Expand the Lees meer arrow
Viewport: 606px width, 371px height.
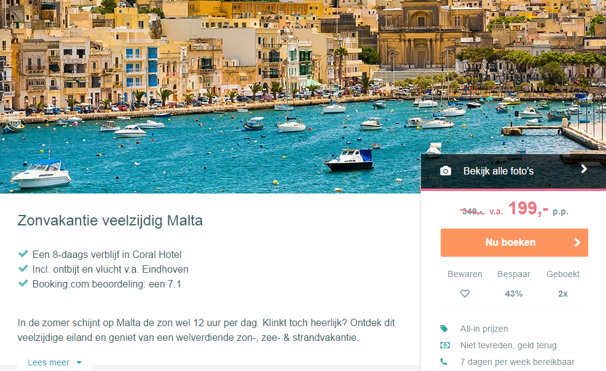79,362
